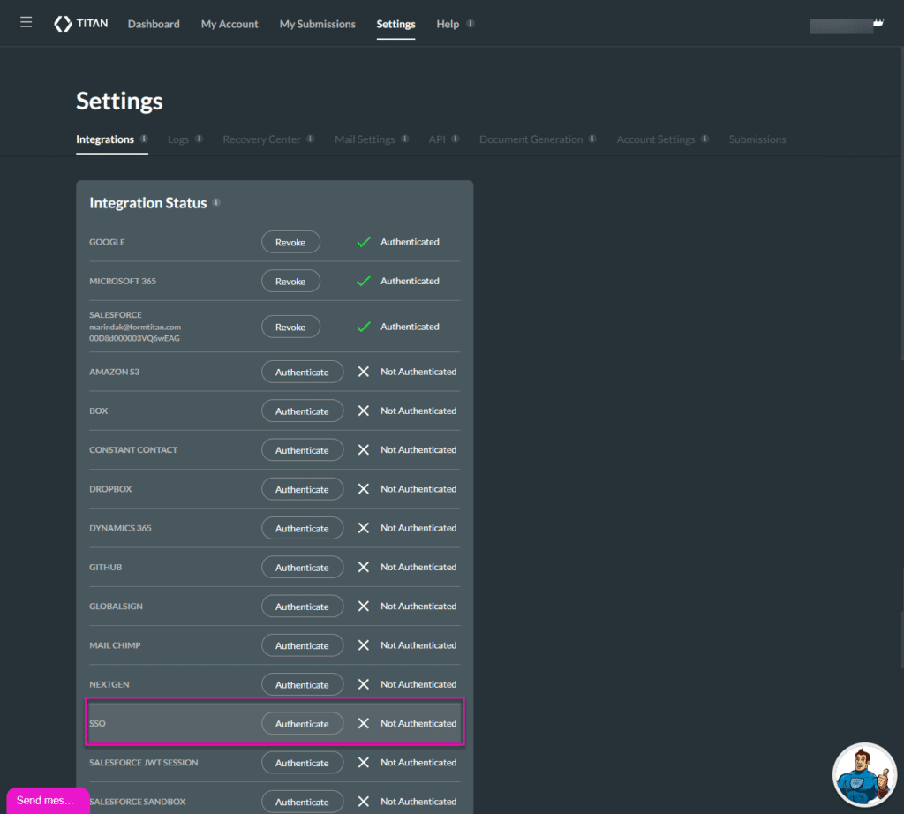Authenticate the SSO integration
The image size is (904, 814).
302,724
